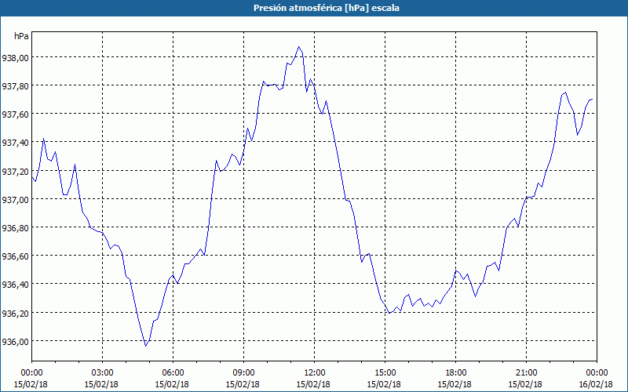
Task: Click the 16/02/18 date label
Action: (x=597, y=384)
